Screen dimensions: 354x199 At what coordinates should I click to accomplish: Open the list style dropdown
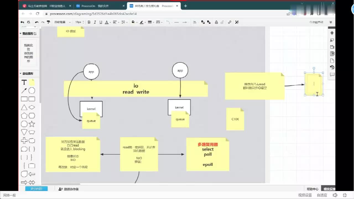[124, 22]
